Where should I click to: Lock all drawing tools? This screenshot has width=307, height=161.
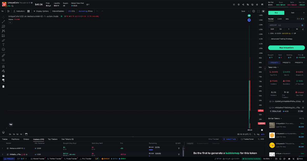pos(3,76)
